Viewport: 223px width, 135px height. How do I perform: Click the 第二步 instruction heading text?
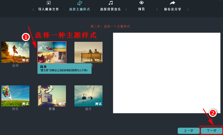110,26
